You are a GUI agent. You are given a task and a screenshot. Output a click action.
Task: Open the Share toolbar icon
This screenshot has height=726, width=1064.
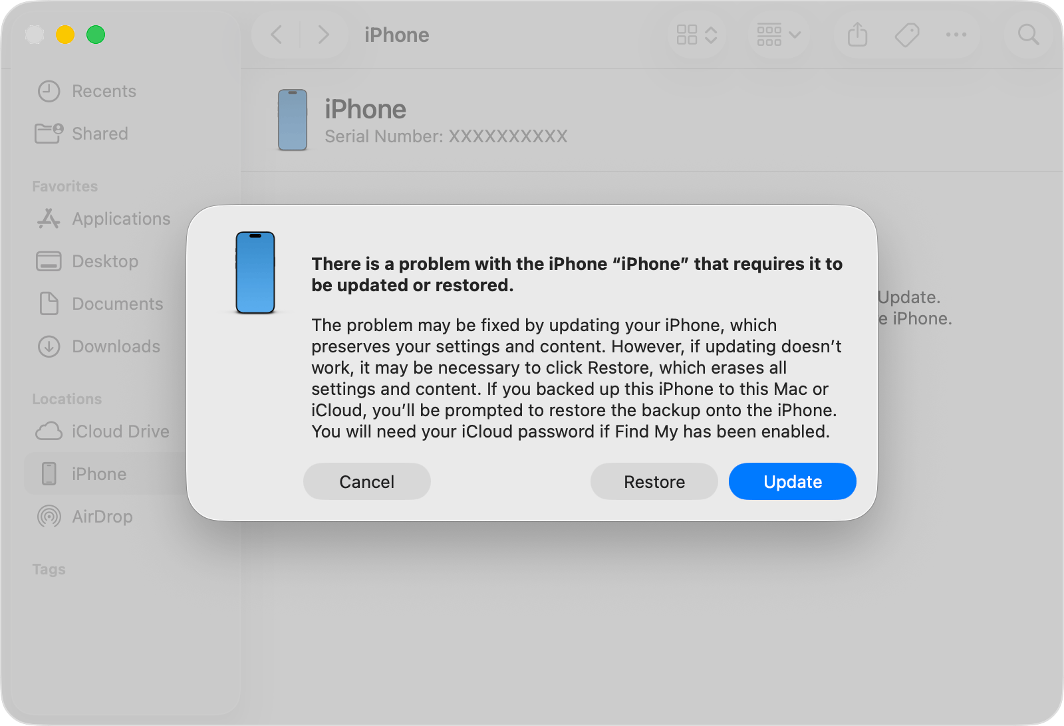pyautogui.click(x=857, y=35)
